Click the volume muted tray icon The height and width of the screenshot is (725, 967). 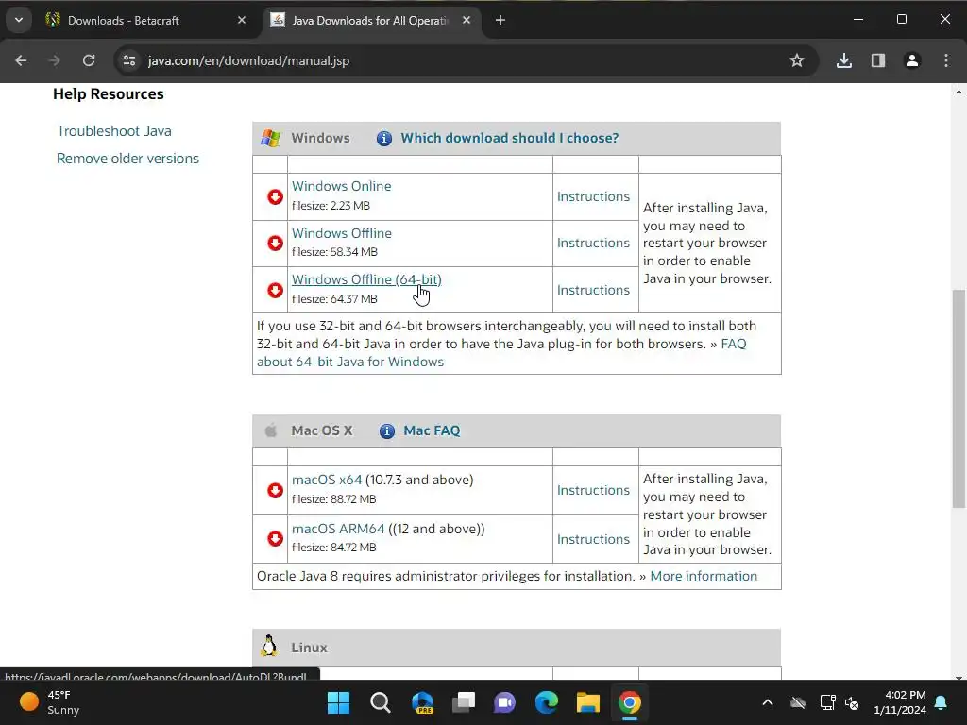[x=853, y=702]
